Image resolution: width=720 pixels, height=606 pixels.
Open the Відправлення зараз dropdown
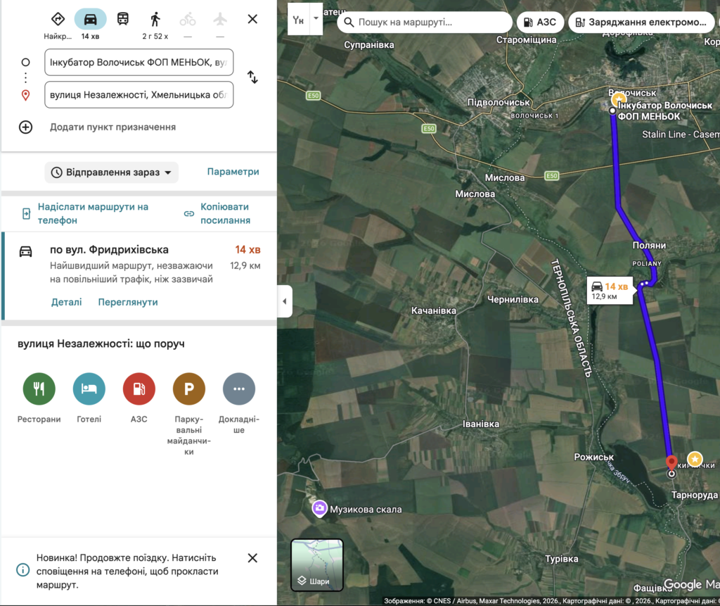pyautogui.click(x=112, y=172)
